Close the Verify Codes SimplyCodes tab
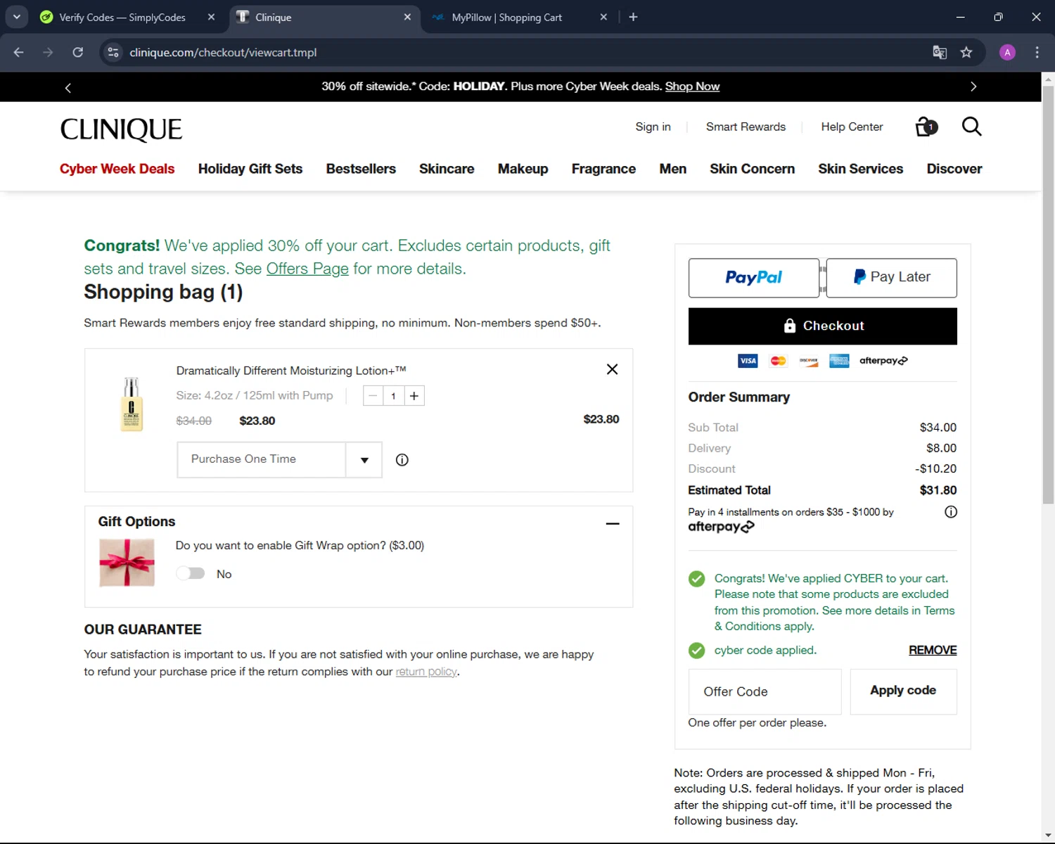The height and width of the screenshot is (844, 1055). (x=211, y=17)
